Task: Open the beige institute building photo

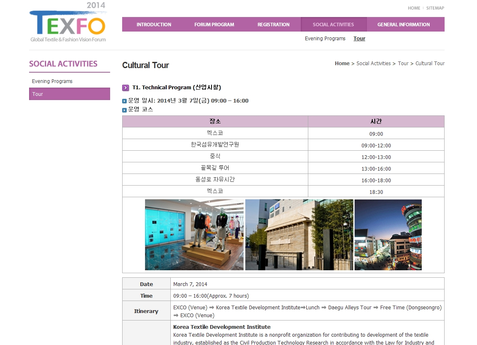Action: pos(299,235)
